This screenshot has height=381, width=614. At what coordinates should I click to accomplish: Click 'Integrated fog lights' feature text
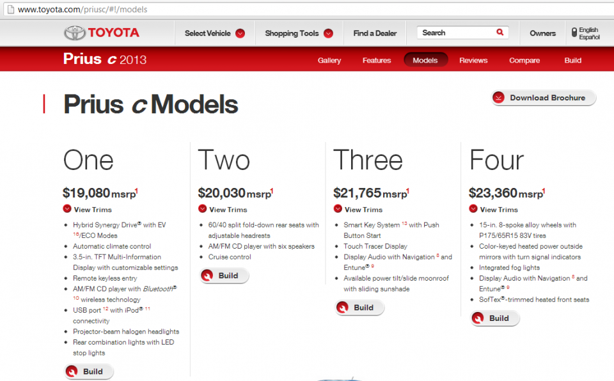510,267
